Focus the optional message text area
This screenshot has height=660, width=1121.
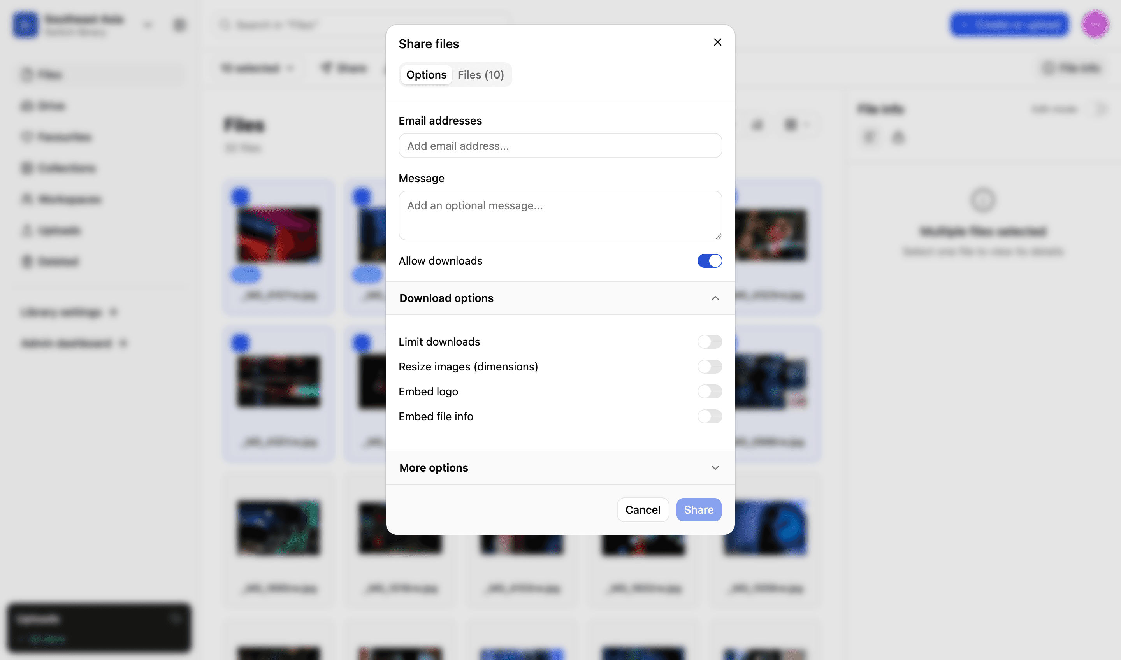click(x=560, y=216)
